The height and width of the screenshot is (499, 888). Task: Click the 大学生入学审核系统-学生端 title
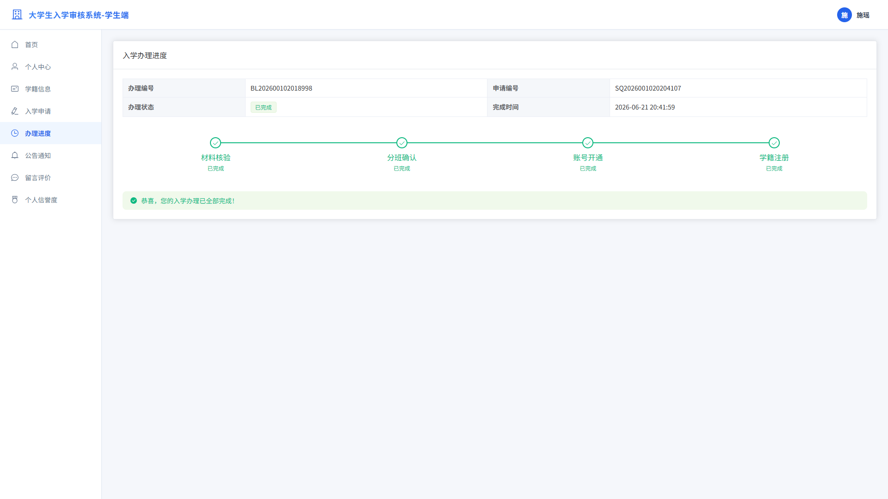(79, 15)
